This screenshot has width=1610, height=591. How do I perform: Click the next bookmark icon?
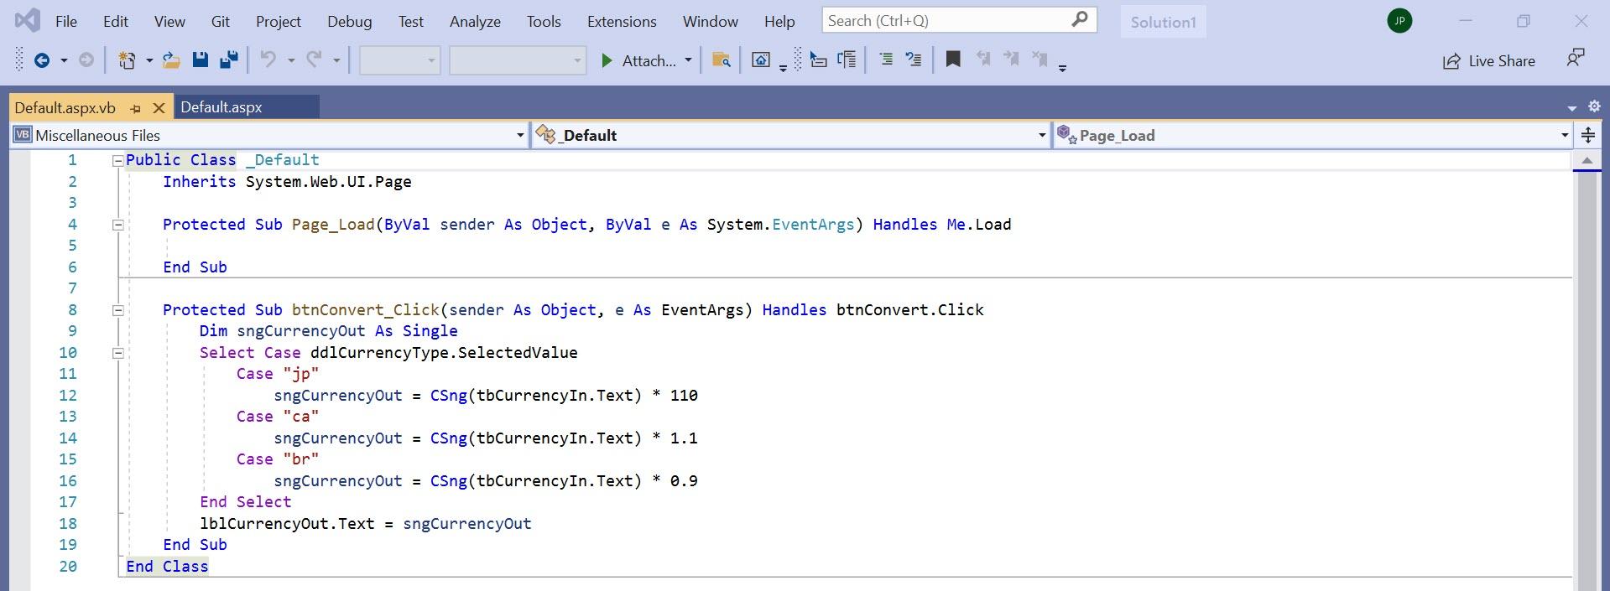click(1011, 59)
